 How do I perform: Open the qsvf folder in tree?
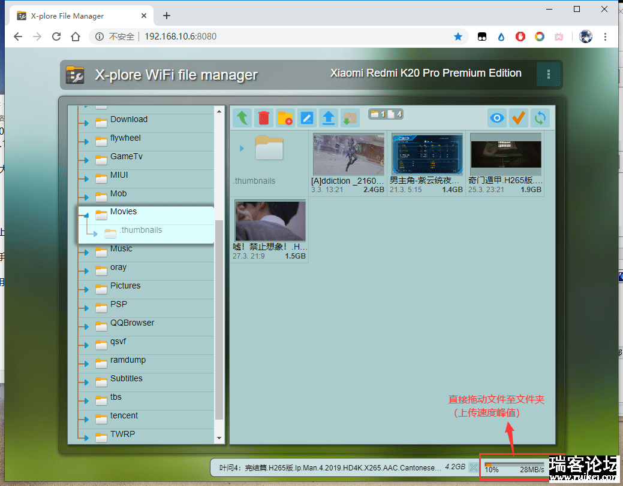click(146, 345)
